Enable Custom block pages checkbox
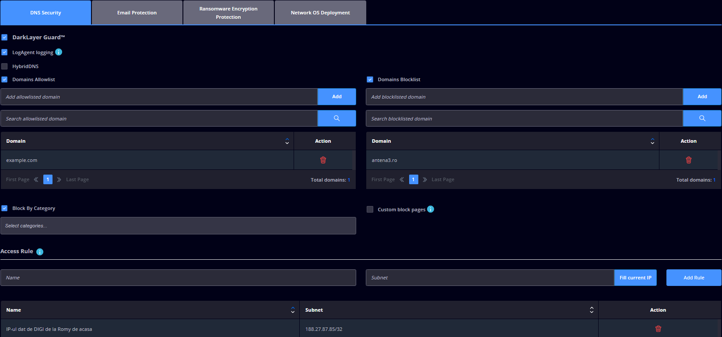 370,210
